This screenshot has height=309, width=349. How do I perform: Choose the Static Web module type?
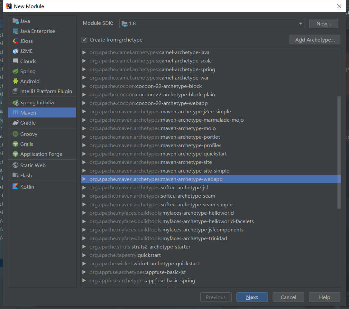coord(42,165)
